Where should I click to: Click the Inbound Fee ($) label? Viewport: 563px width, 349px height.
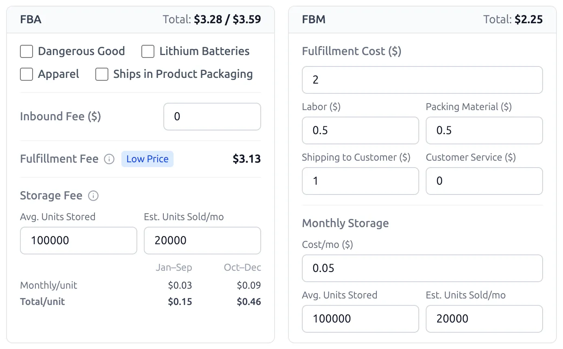point(60,117)
